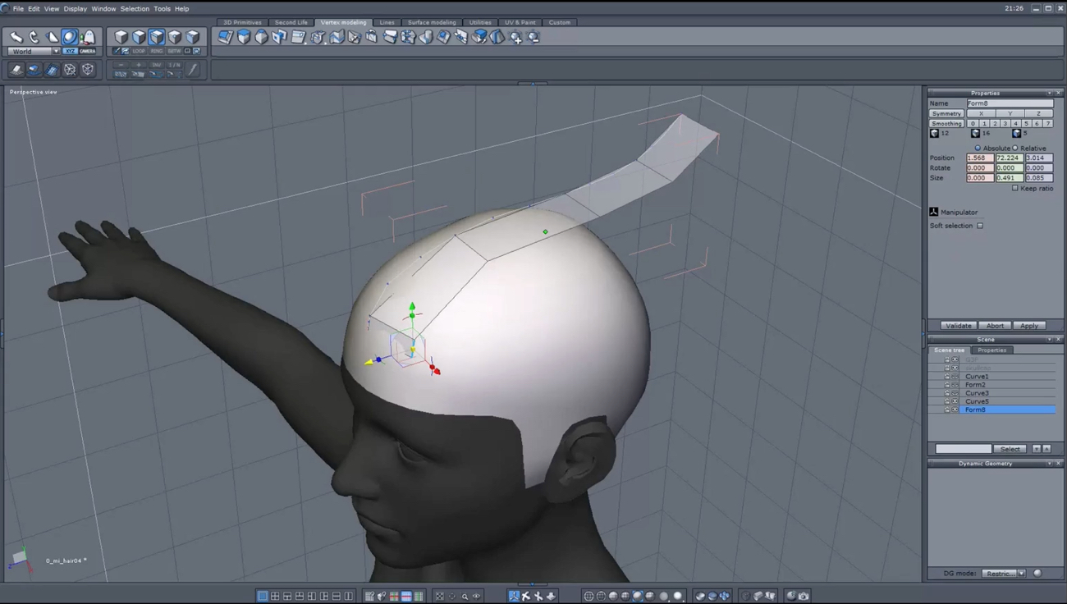The image size is (1067, 604).
Task: Select the CAMERA selection mode icon
Action: coord(88,51)
